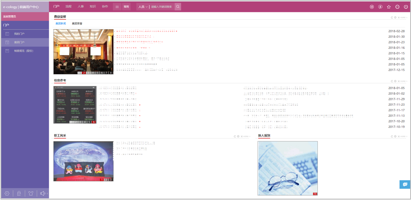Click the date 2017-12-15
Viewport: 411px width, 200px height.
click(x=396, y=70)
